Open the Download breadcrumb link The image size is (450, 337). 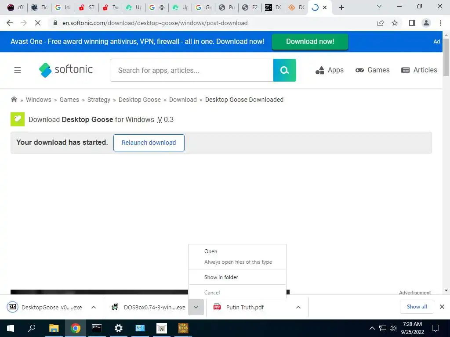183,100
